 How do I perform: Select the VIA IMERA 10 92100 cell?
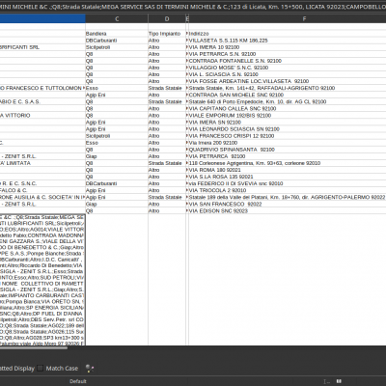tap(288, 47)
